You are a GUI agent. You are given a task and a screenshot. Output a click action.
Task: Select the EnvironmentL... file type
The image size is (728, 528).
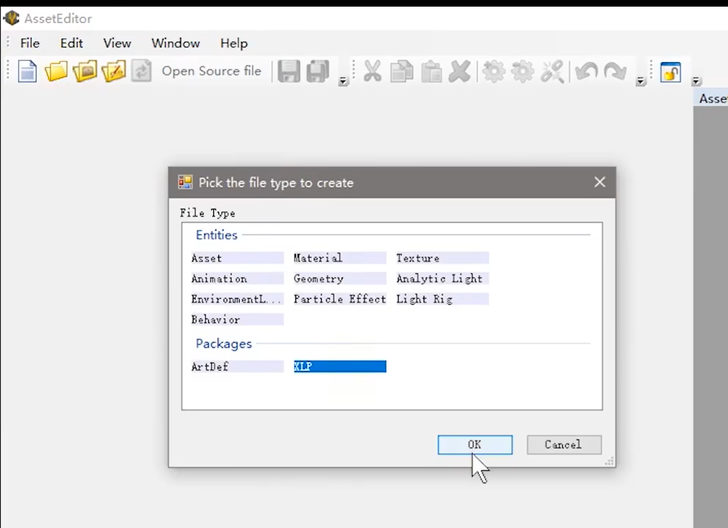click(237, 299)
